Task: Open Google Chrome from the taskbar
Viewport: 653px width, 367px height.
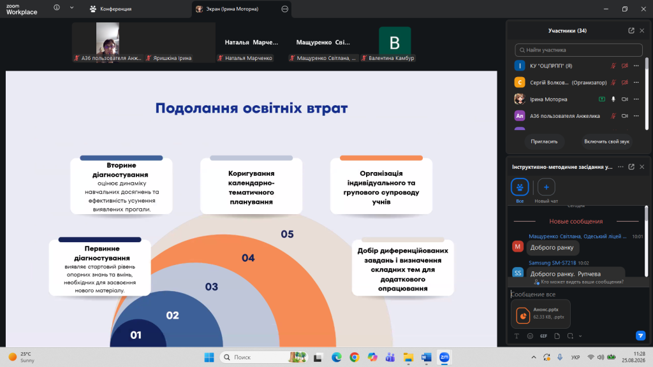Action: click(355, 357)
